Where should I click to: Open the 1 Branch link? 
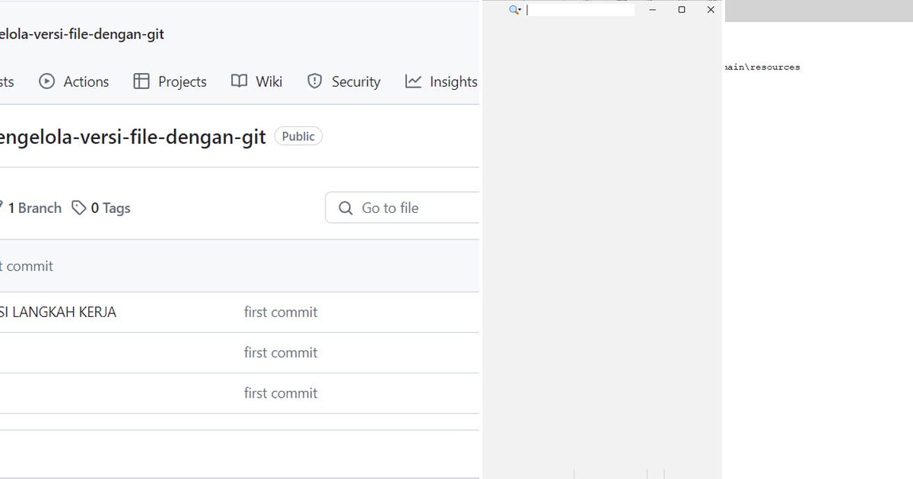pyautogui.click(x=35, y=207)
